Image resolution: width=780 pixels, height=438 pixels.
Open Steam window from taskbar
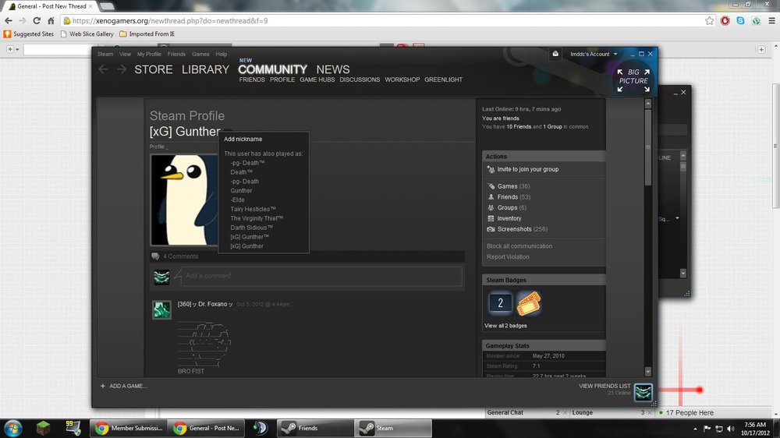click(x=393, y=428)
